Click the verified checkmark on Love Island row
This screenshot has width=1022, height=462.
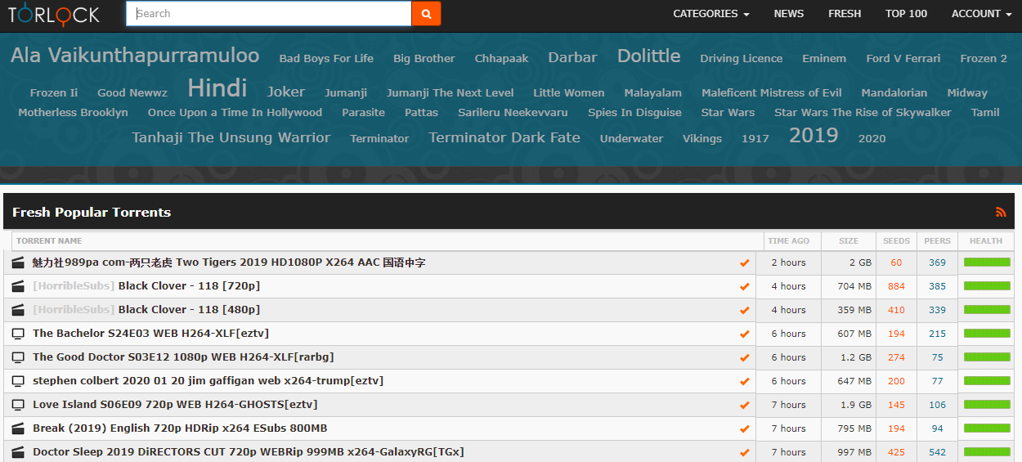pos(744,406)
